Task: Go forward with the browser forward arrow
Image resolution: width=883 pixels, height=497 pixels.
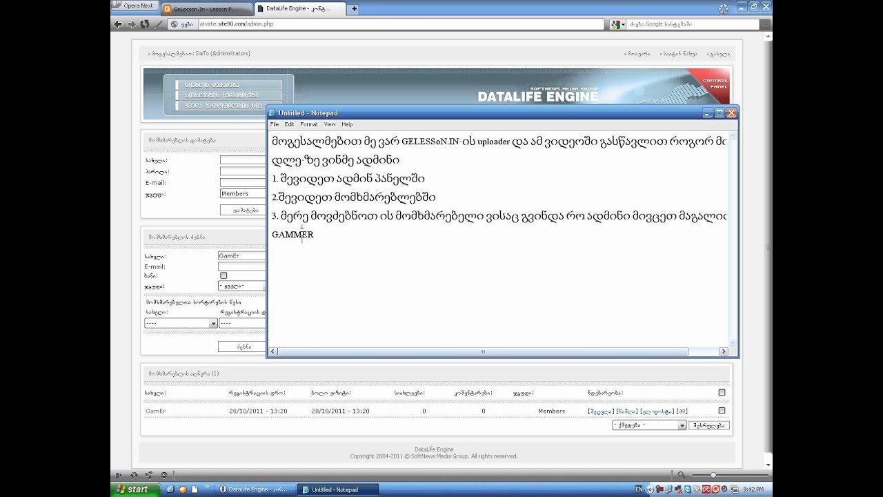Action: (131, 24)
